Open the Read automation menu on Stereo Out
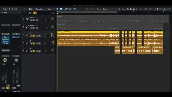 pos(16,56)
